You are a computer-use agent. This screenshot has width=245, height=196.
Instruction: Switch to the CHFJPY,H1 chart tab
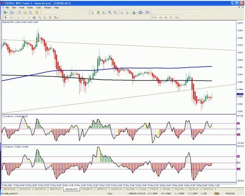click(x=208, y=189)
